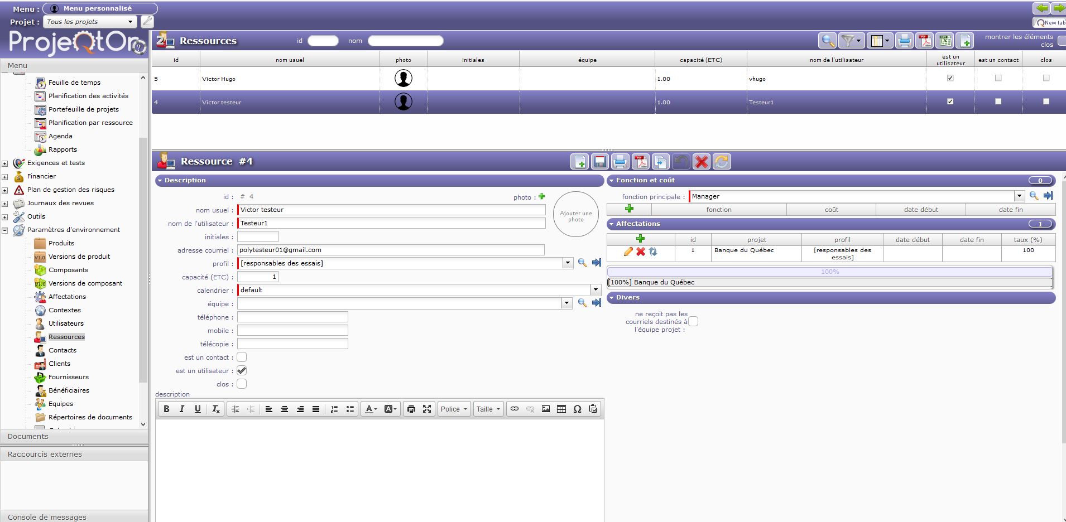Apply italic formatting in the description editor
1066x522 pixels.
(x=182, y=409)
